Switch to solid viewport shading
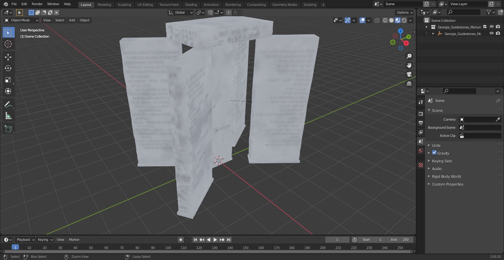This screenshot has height=260, width=504. tap(391, 20)
